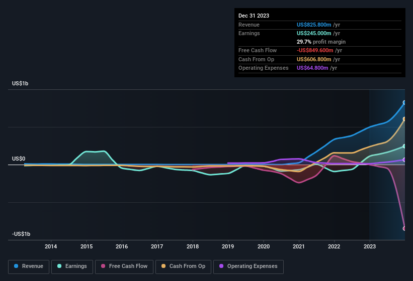Image resolution: width=413 pixels, height=281 pixels.
Task: Select the 2023 year label on the x-axis
Action: [x=370, y=246]
